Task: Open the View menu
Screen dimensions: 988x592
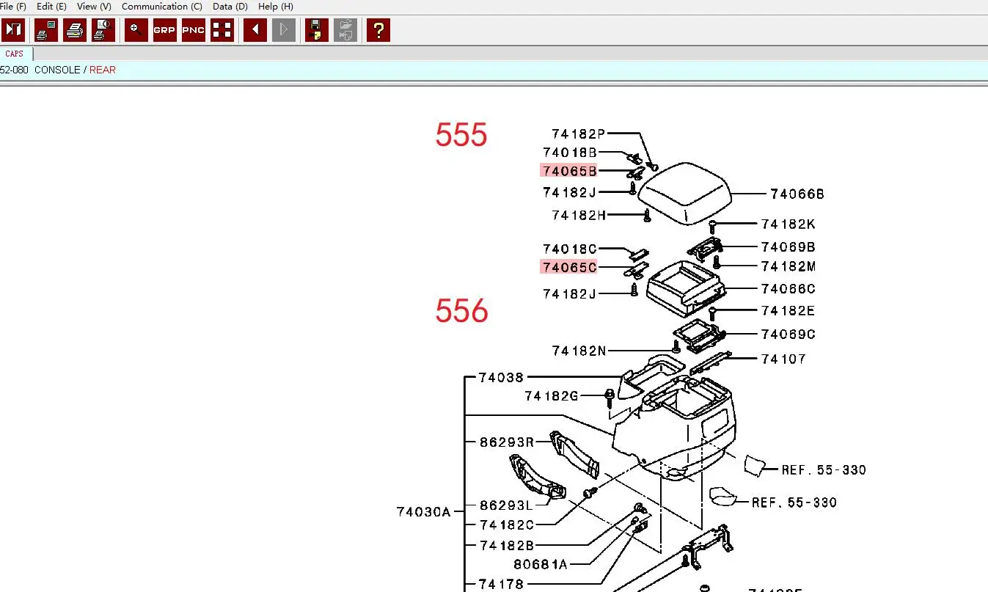Action: (x=94, y=7)
